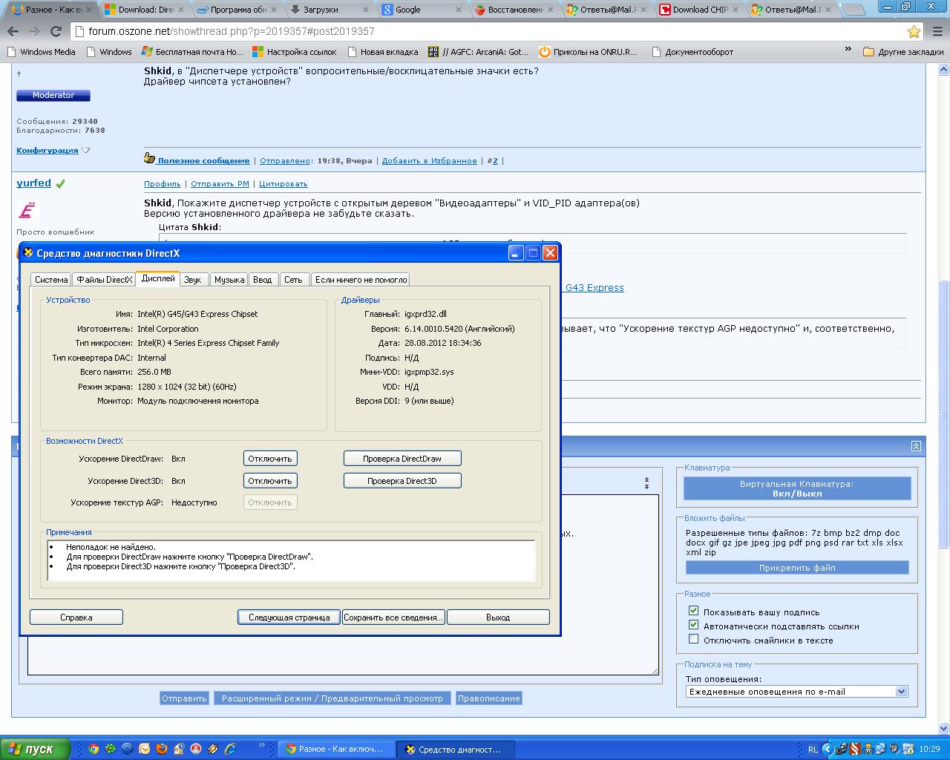Open the 'Файлы DirectX' tab

pyautogui.click(x=104, y=280)
